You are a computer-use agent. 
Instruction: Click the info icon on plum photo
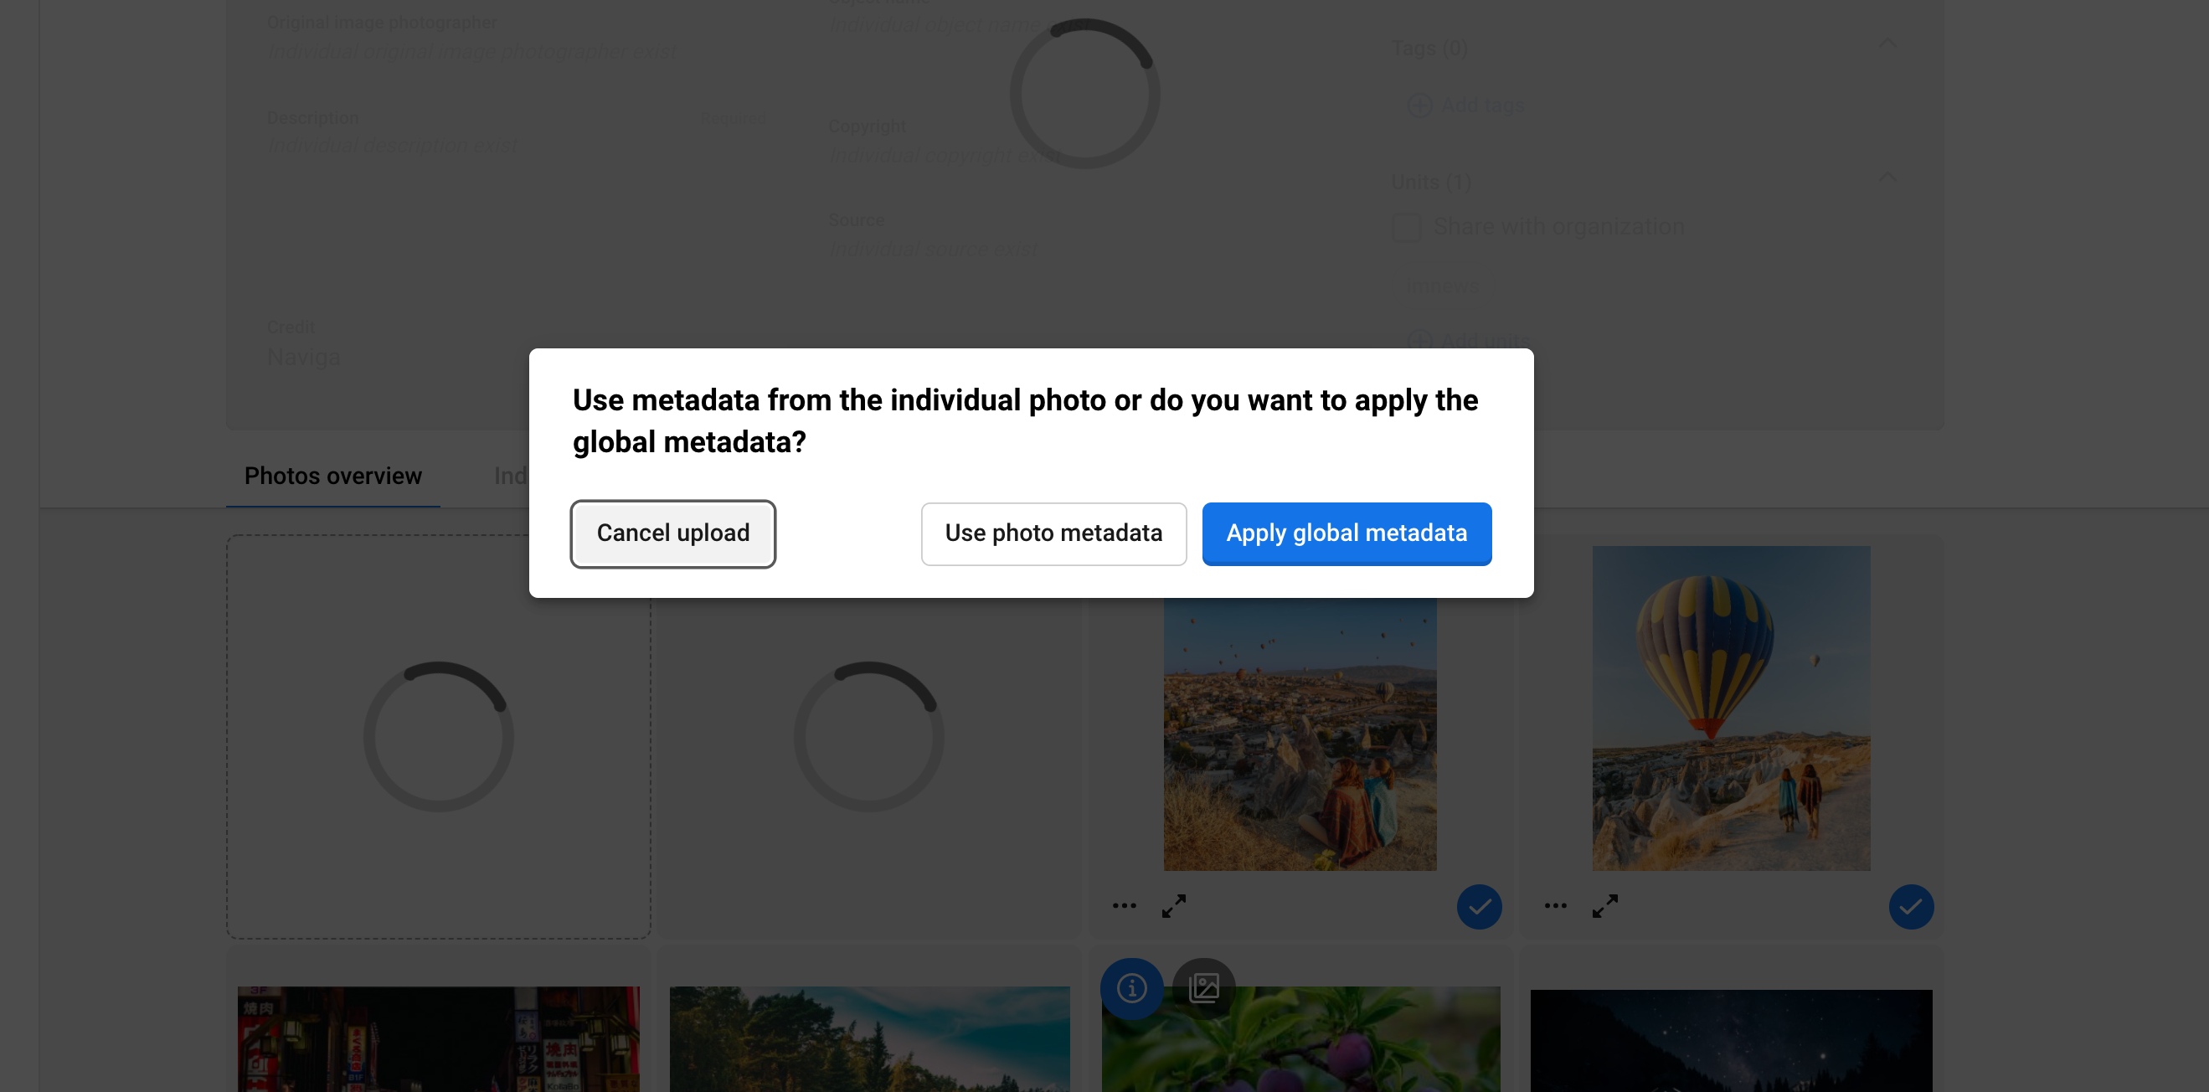pyautogui.click(x=1131, y=988)
